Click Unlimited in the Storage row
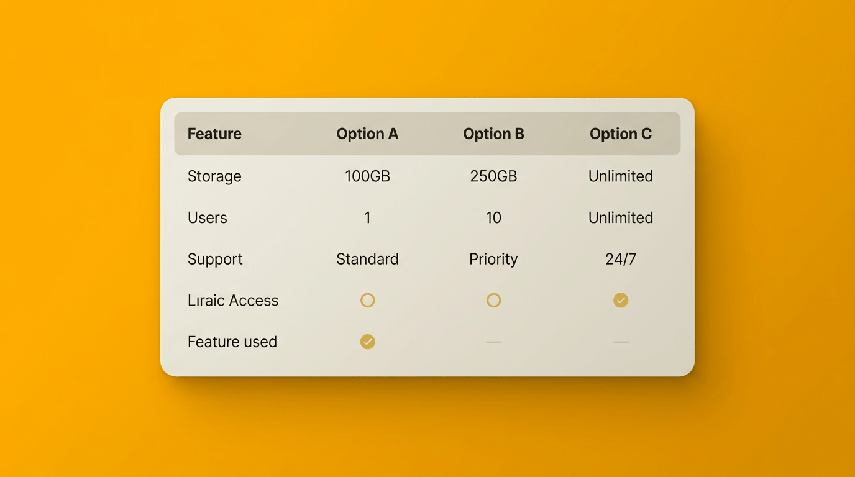 click(620, 176)
